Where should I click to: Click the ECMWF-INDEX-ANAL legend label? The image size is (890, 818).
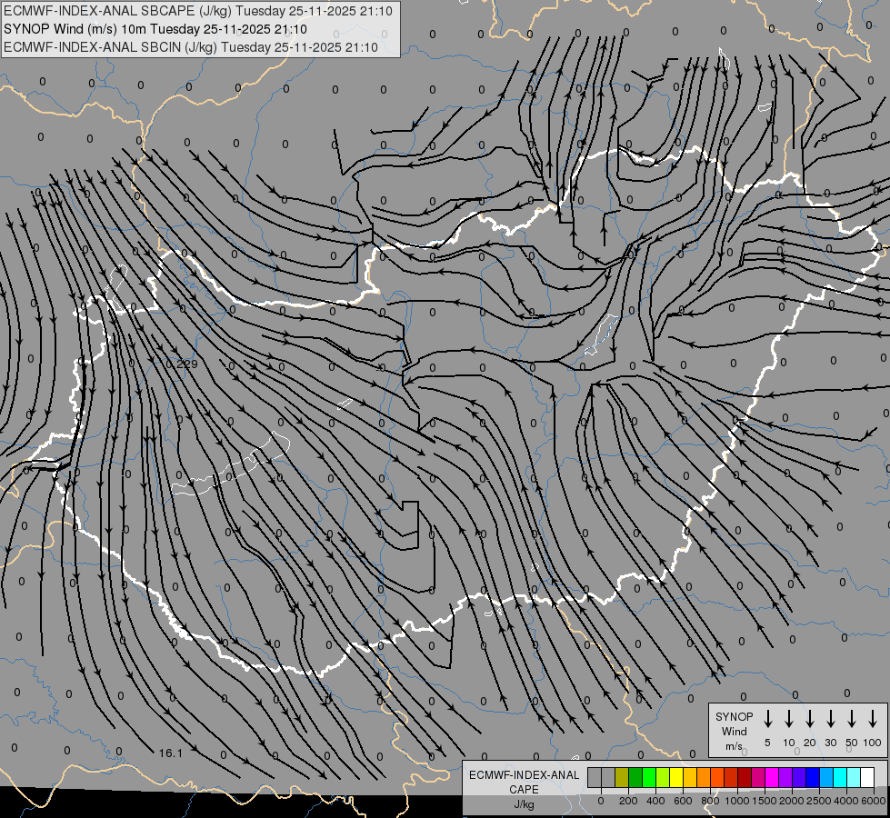[524, 775]
